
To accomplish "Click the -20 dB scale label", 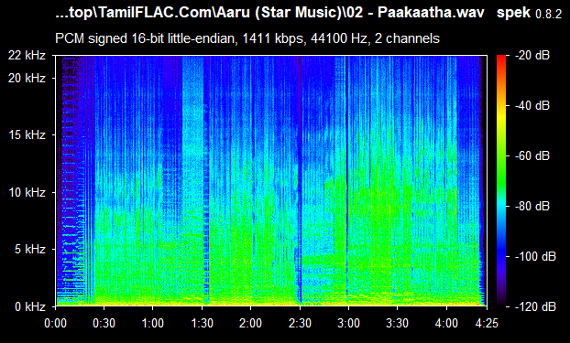I will coord(532,55).
